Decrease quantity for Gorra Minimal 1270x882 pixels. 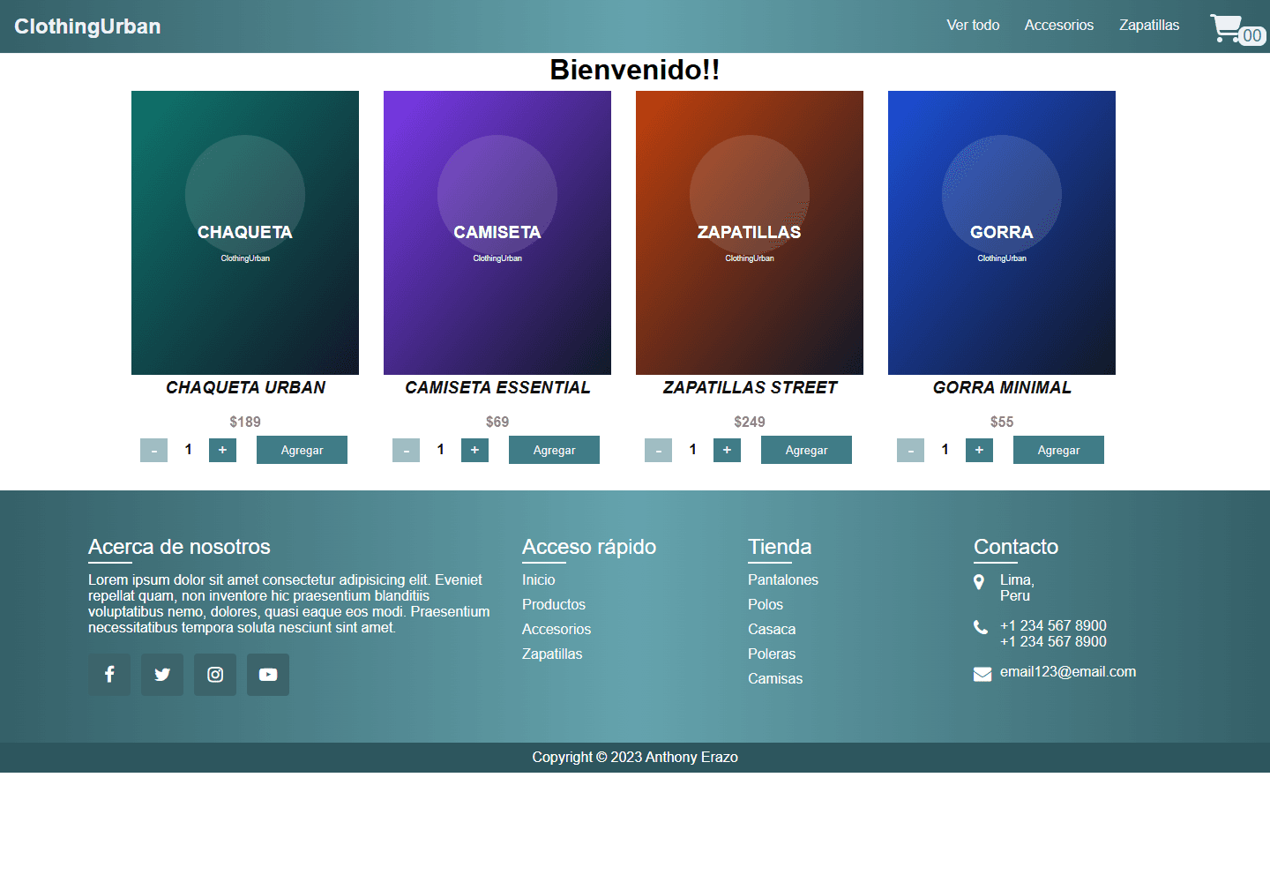[910, 450]
